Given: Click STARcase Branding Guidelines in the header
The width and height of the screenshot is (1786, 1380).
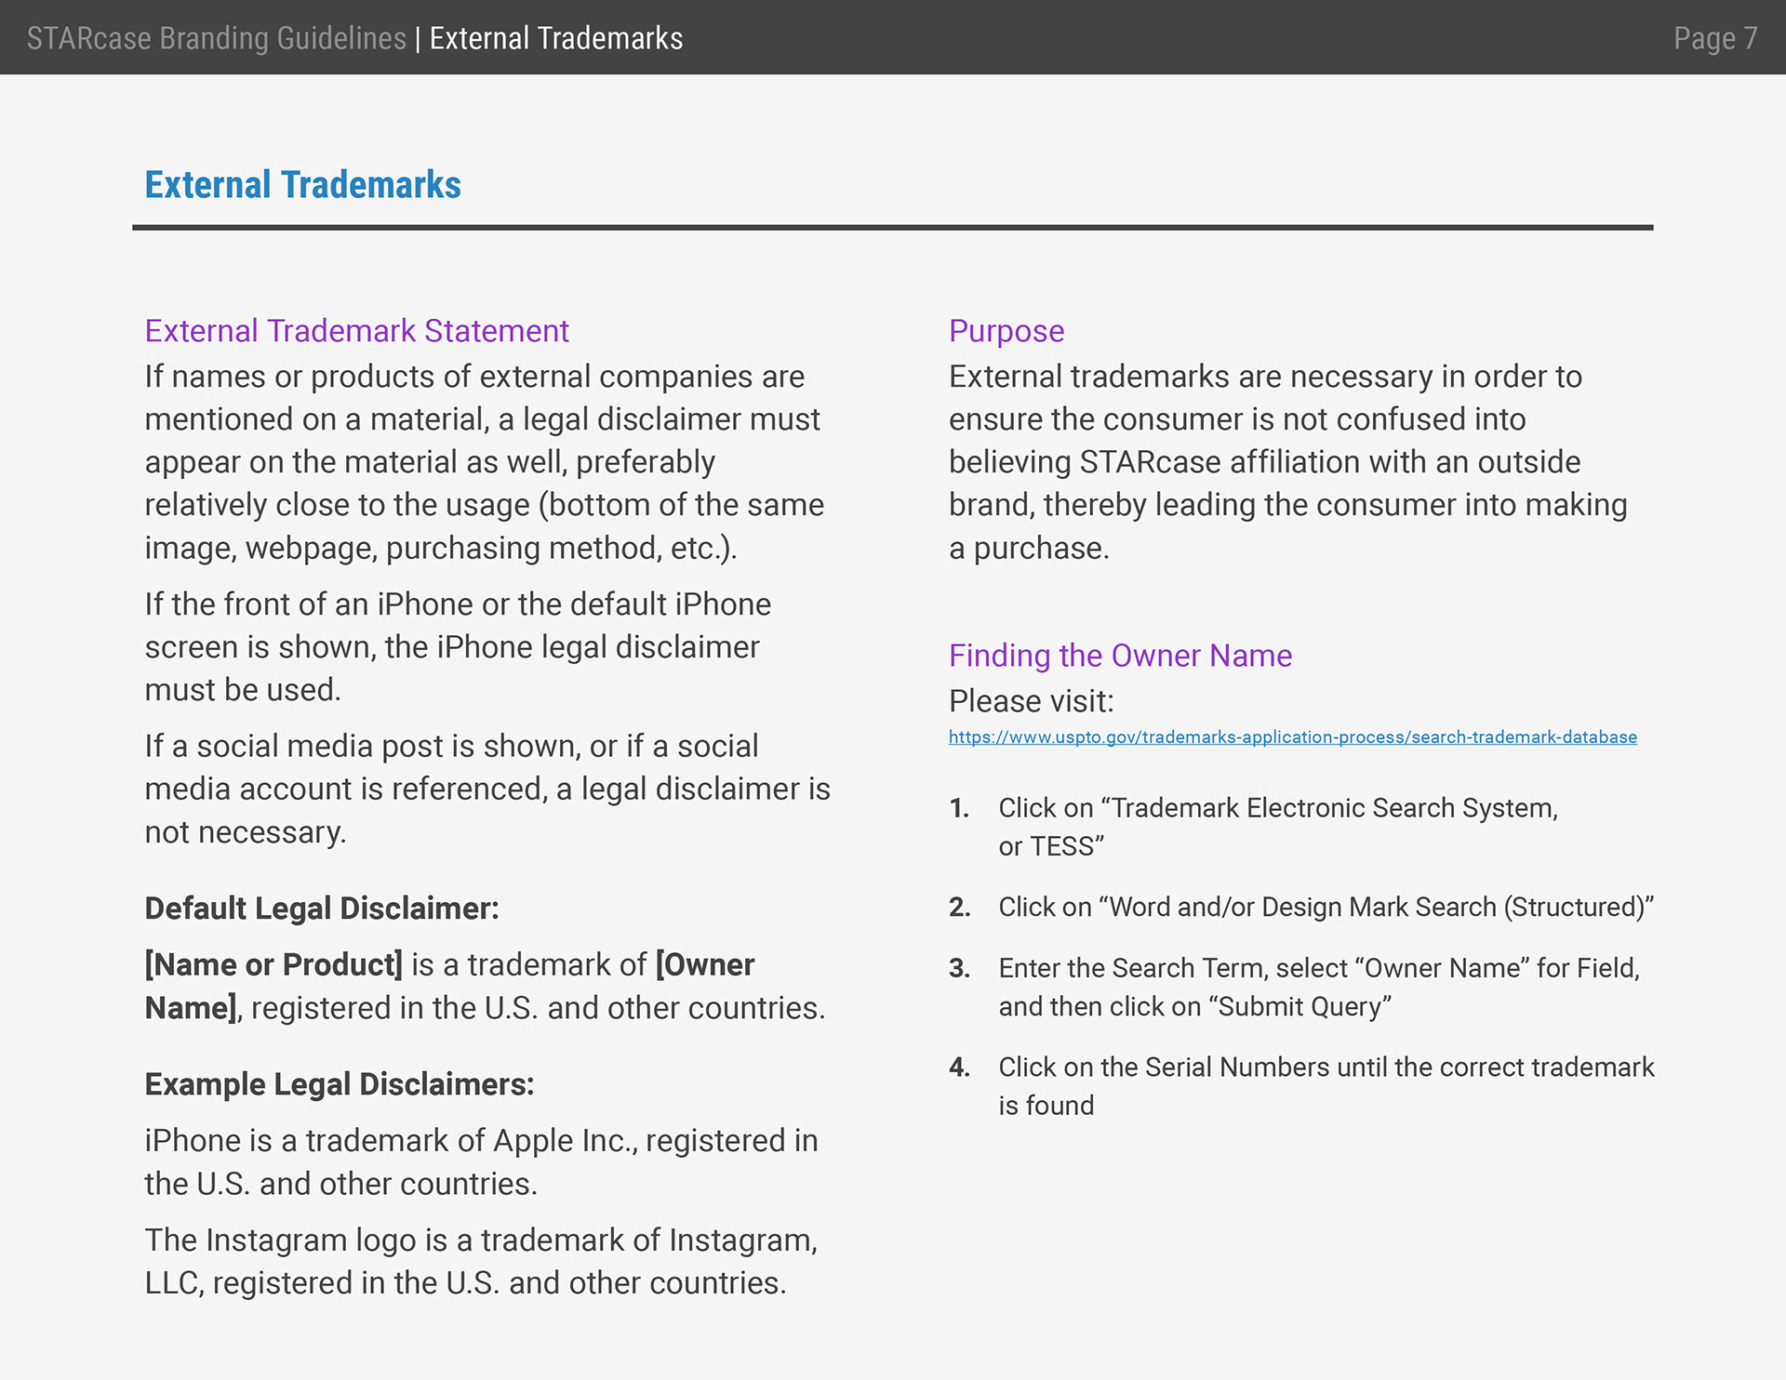Looking at the screenshot, I should point(216,38).
